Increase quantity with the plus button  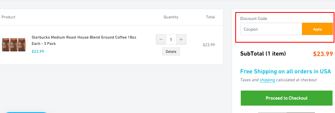[181, 39]
